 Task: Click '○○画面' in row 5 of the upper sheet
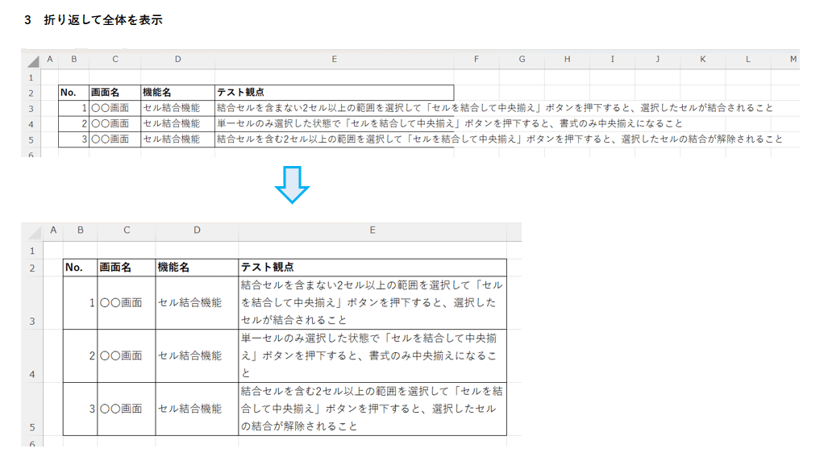(x=110, y=139)
